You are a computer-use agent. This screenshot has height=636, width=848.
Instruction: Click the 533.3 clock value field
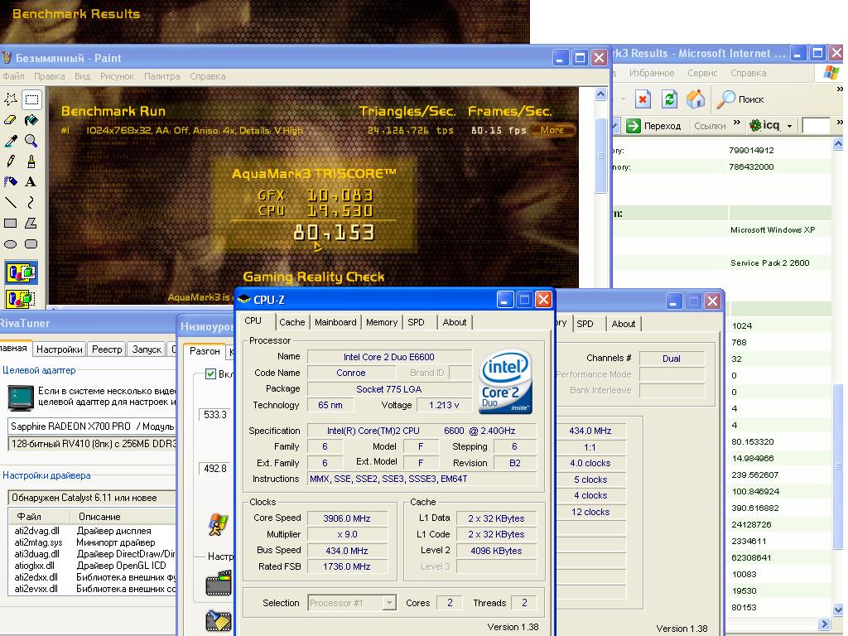point(215,415)
